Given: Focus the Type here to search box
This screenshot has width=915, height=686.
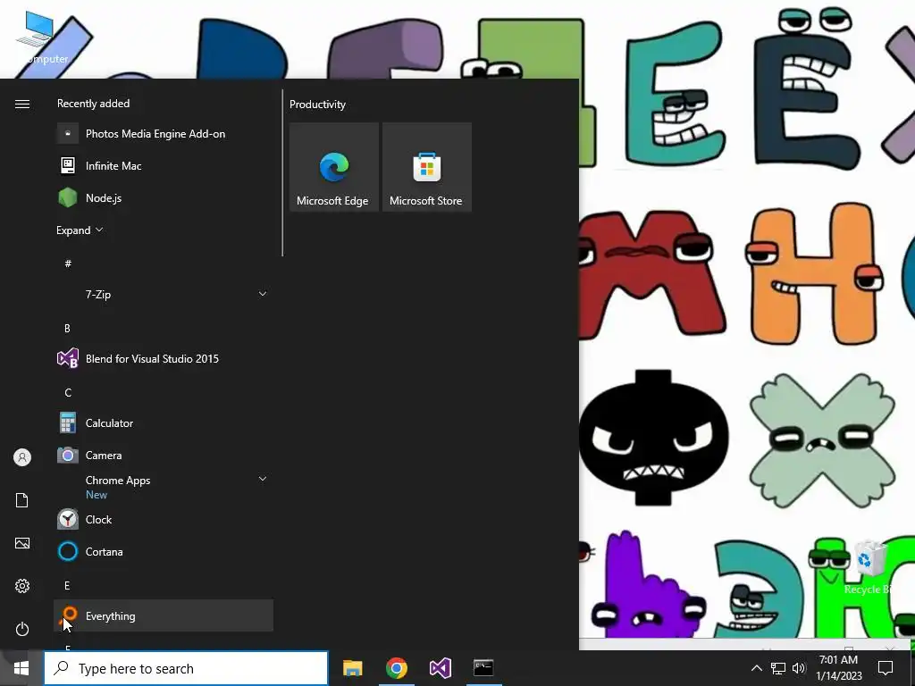Looking at the screenshot, I should click(186, 668).
